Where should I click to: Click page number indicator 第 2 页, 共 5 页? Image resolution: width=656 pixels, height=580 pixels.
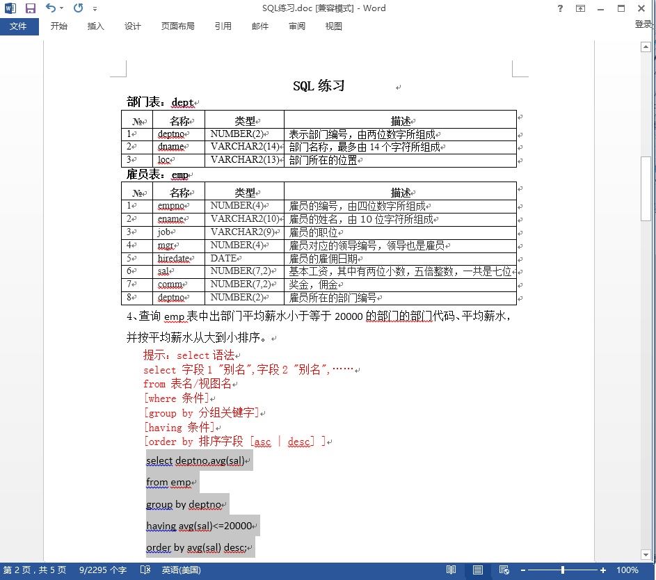(35, 570)
